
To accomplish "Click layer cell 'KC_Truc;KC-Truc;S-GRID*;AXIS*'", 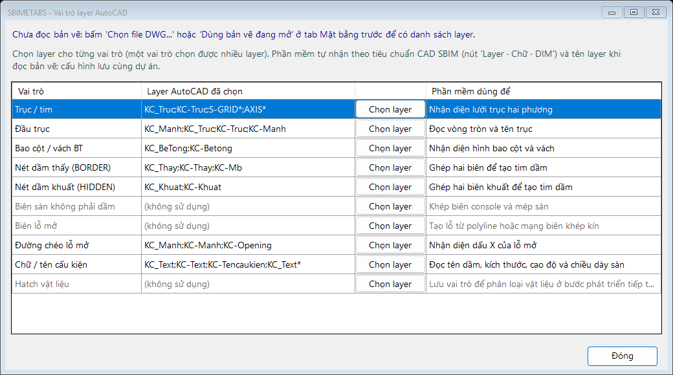I will 248,109.
